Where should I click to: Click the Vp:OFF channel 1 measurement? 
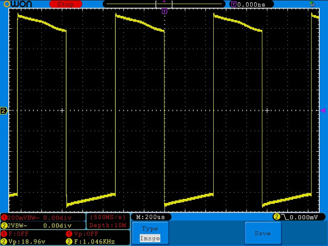(x=86, y=234)
